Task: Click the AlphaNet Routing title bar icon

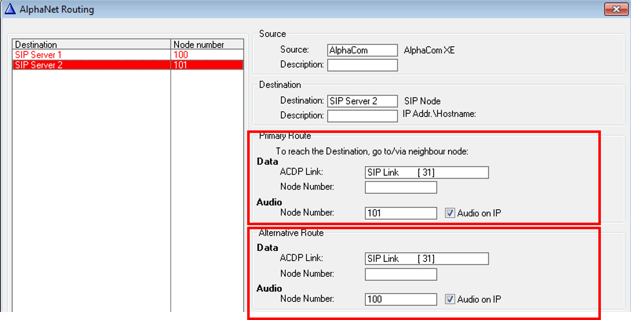Action: [x=10, y=10]
